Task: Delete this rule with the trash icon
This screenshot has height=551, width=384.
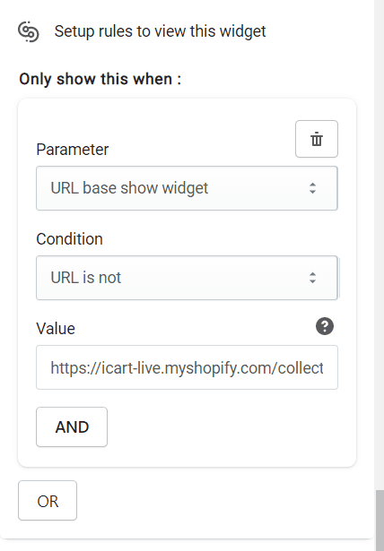Action: pyautogui.click(x=317, y=139)
